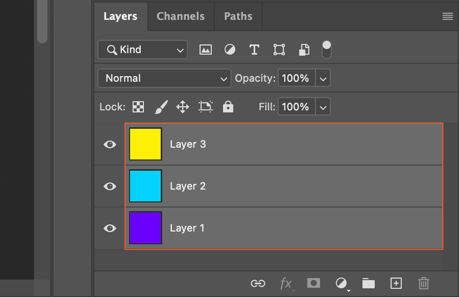The image size is (459, 297).
Task: Click the shape layer filter icon
Action: point(279,50)
